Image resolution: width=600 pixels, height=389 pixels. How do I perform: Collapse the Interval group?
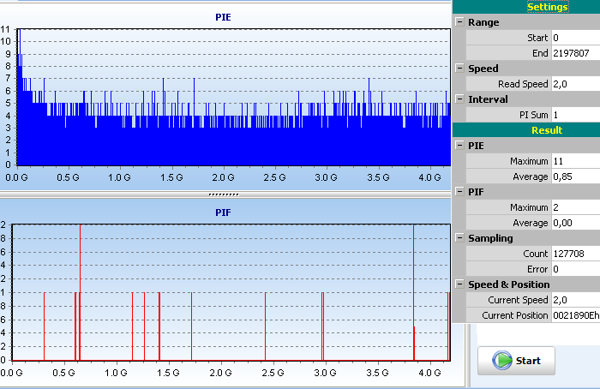tap(459, 99)
